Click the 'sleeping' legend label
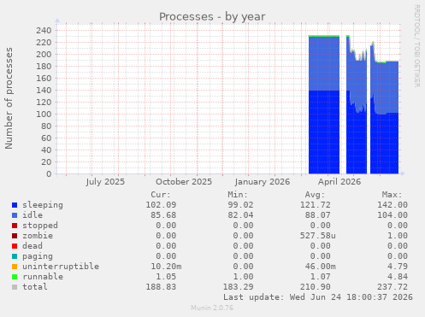Image resolution: width=425 pixels, height=317 pixels. pyautogui.click(x=43, y=205)
